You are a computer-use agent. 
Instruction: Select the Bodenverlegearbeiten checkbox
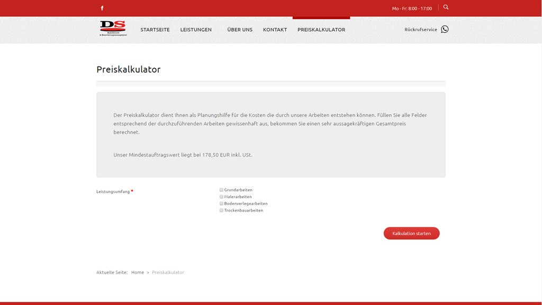(222, 204)
